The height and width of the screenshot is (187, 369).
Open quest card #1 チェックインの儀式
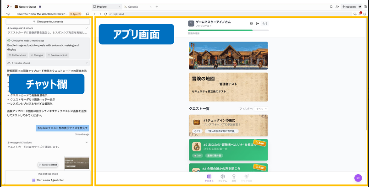pos(228,124)
